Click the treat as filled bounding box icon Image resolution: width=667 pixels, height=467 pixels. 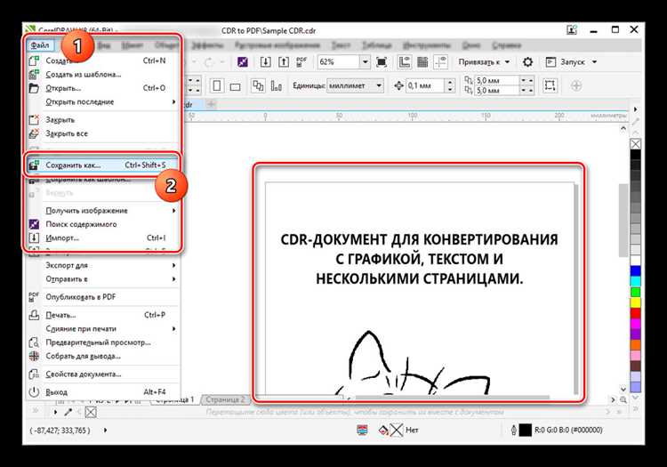[x=550, y=85]
